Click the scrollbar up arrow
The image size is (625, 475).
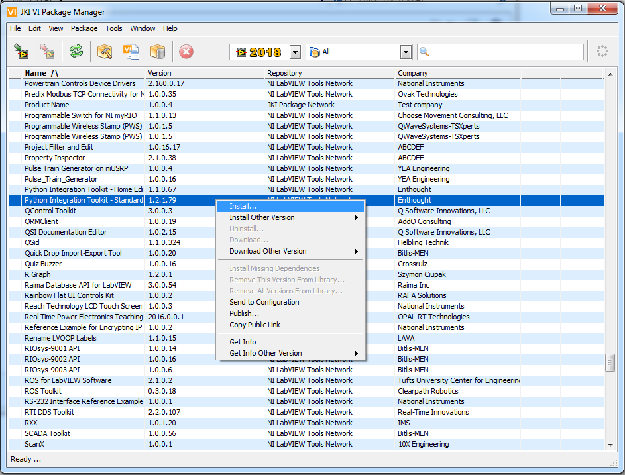click(x=610, y=74)
